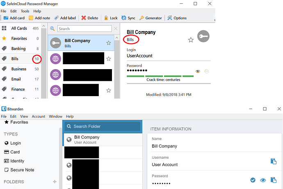
Task: Toggle Bitwarden password visibility eye
Action: [263, 180]
